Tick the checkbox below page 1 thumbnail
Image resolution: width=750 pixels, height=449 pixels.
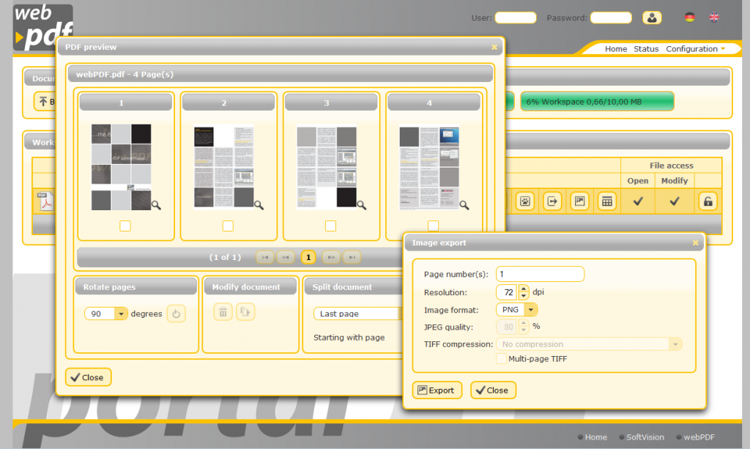[x=125, y=226]
